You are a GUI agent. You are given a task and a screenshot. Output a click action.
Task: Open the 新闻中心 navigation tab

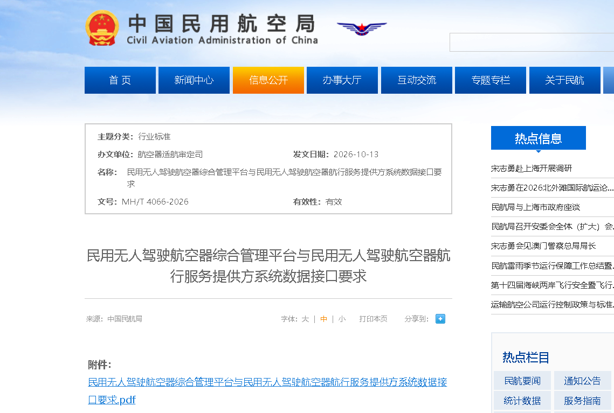(194, 80)
